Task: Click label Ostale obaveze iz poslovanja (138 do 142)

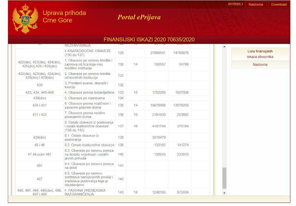Action: pos(89,126)
